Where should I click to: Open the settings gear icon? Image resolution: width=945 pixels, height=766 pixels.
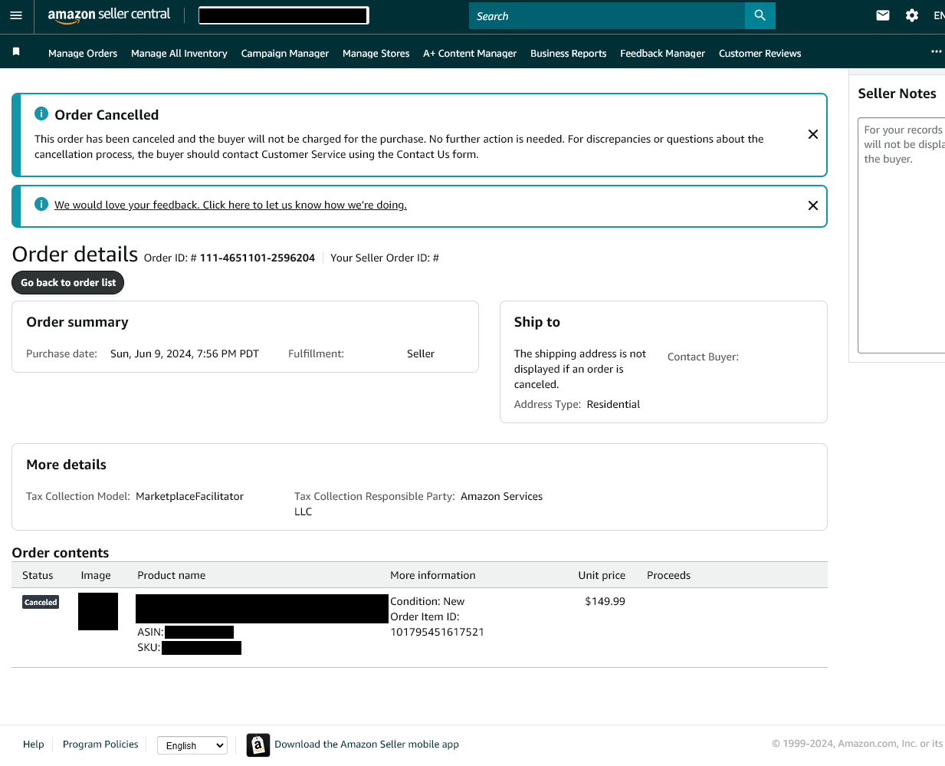[x=912, y=15]
